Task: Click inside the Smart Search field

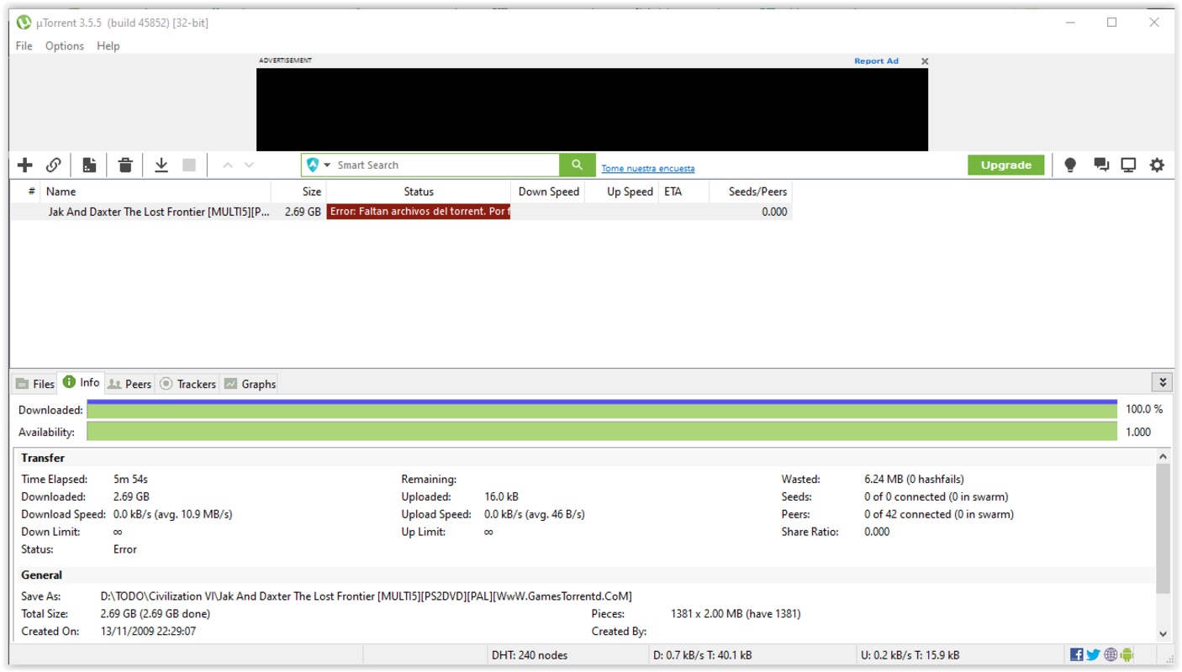Action: tap(446, 165)
